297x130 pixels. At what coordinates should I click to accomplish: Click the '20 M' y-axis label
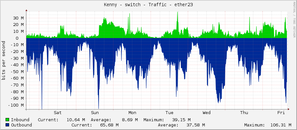(18, 25)
